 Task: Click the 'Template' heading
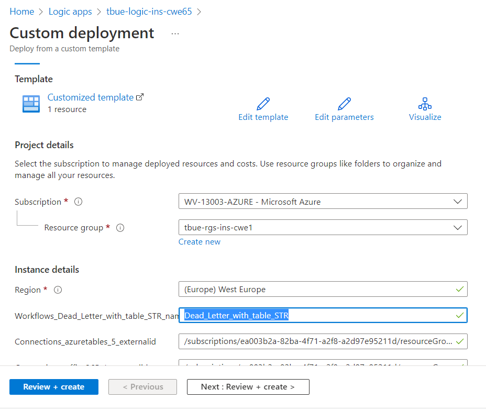pos(34,79)
